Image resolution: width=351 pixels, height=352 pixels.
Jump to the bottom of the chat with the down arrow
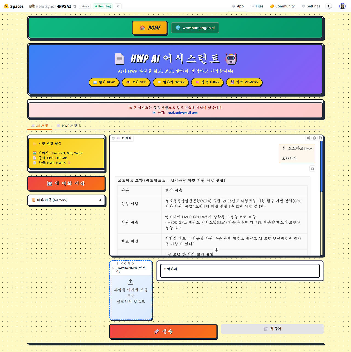216,250
